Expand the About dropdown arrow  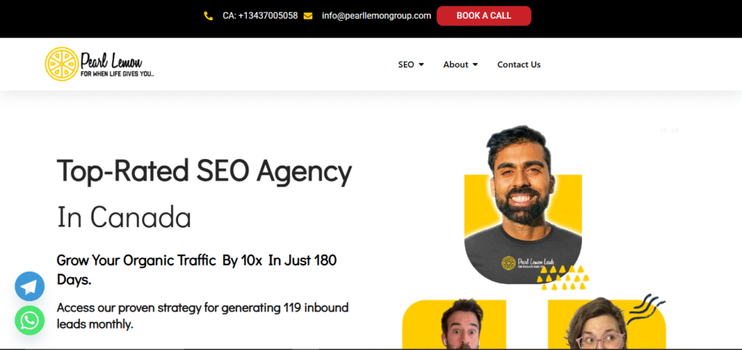[x=475, y=64]
